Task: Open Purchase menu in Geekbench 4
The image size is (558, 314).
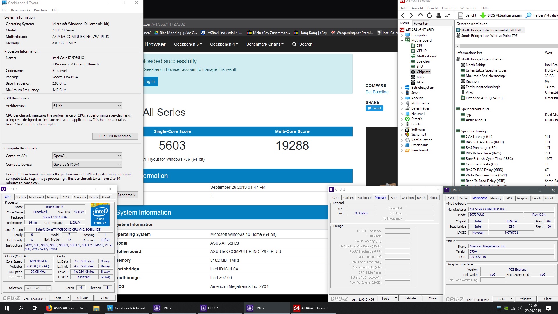Action: click(x=41, y=10)
